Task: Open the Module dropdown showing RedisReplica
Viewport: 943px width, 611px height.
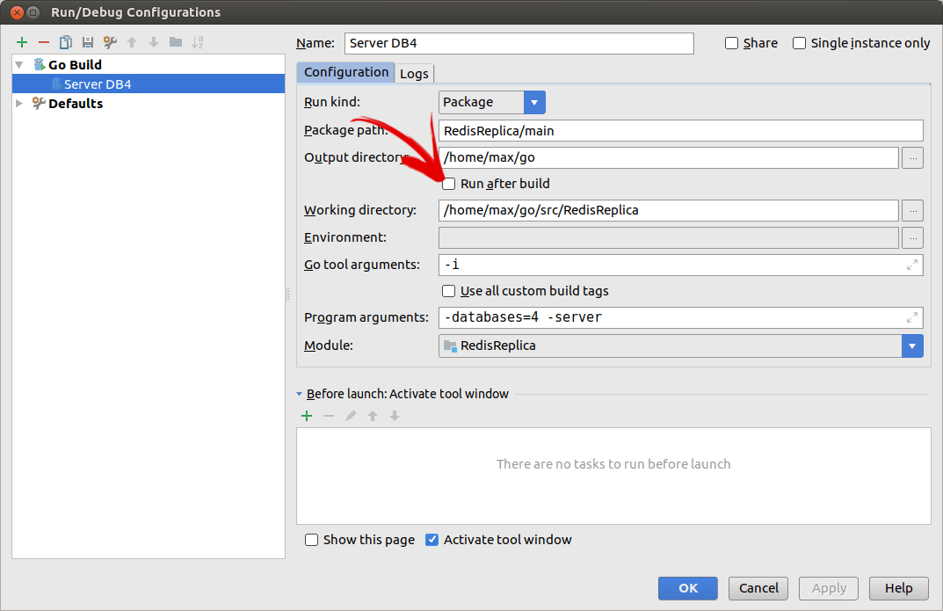Action: [x=912, y=346]
